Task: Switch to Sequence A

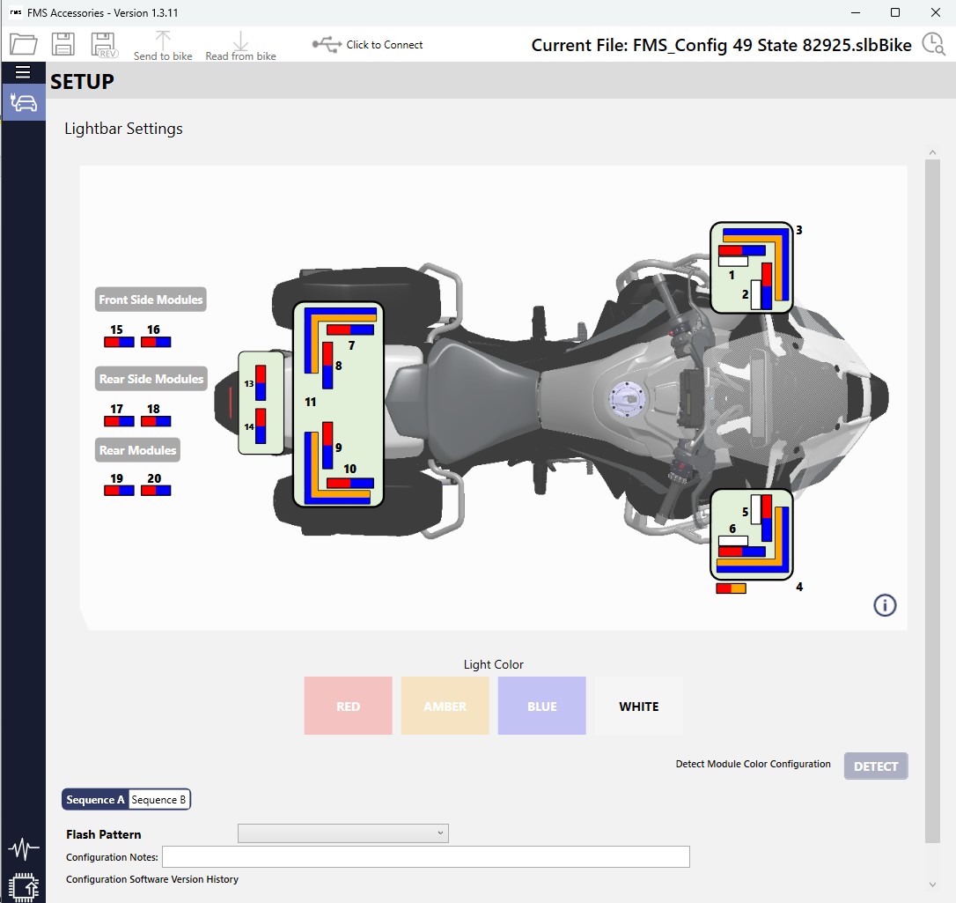Action: 95,800
